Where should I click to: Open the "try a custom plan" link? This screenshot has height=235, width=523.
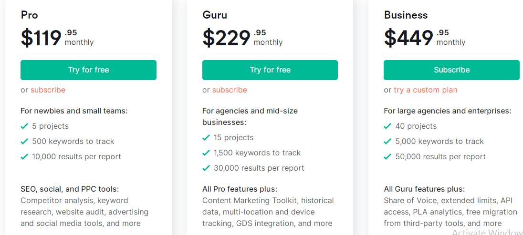tap(425, 90)
